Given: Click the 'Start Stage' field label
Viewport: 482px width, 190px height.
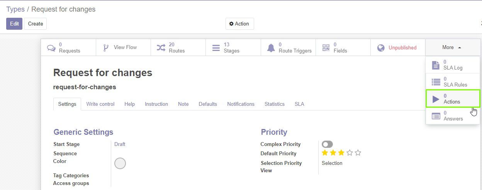Looking at the screenshot, I should [66, 144].
